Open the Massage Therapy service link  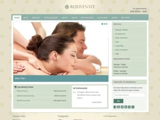coord(121,30)
